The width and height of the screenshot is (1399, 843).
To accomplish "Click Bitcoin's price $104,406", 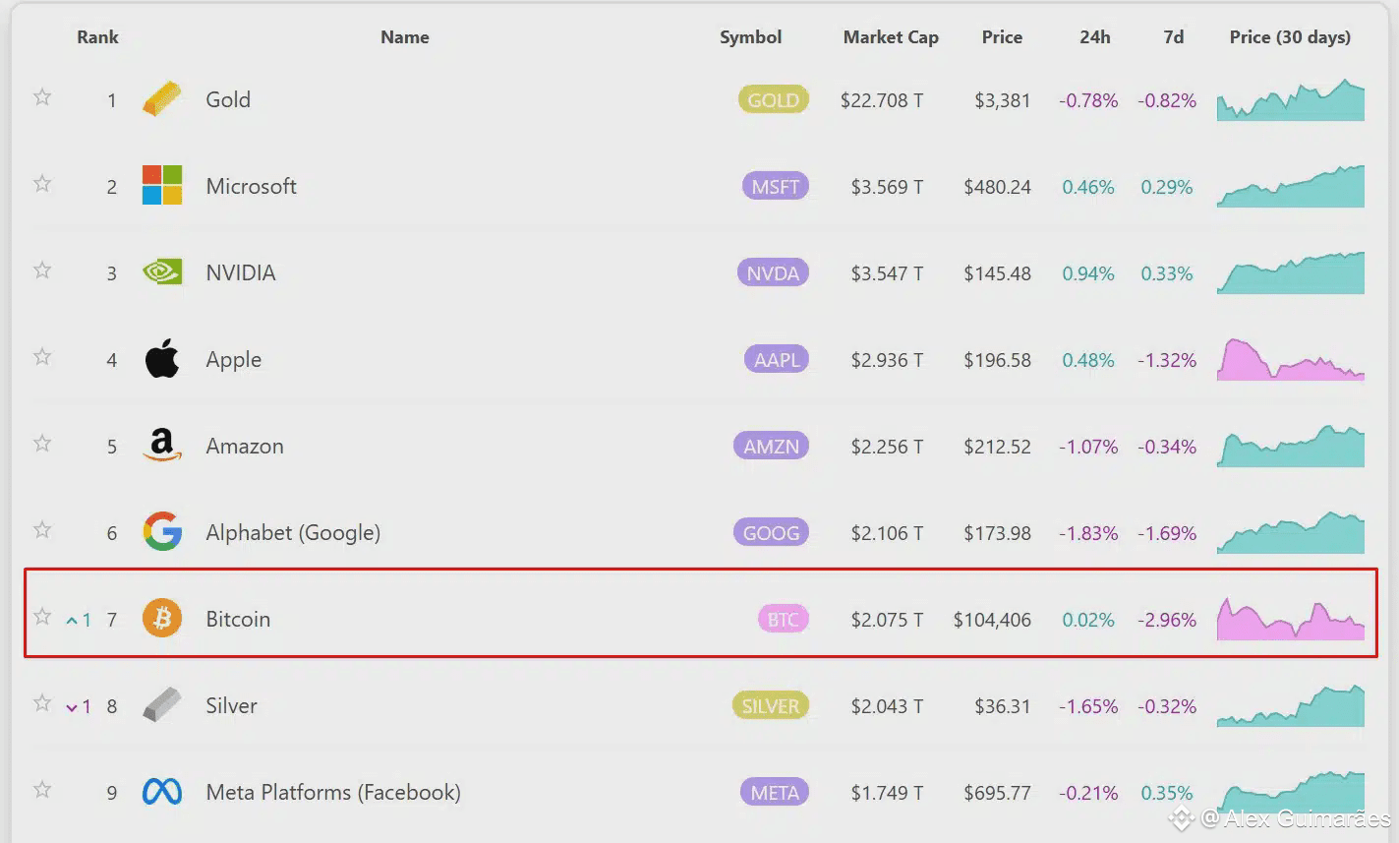I will pos(992,620).
